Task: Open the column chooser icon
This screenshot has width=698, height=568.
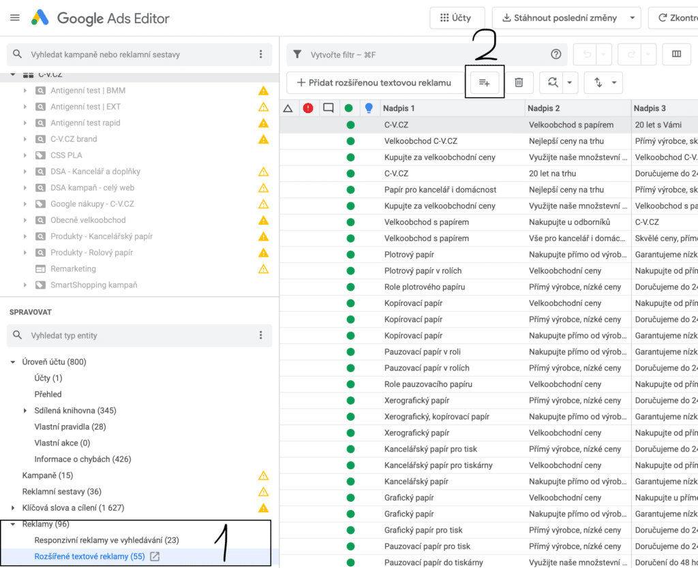Action: (676, 54)
